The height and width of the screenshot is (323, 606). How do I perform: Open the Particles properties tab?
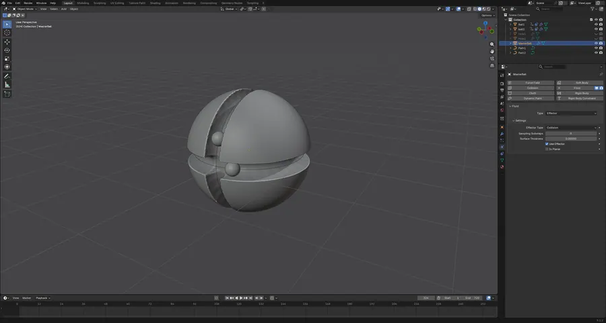[x=502, y=140]
